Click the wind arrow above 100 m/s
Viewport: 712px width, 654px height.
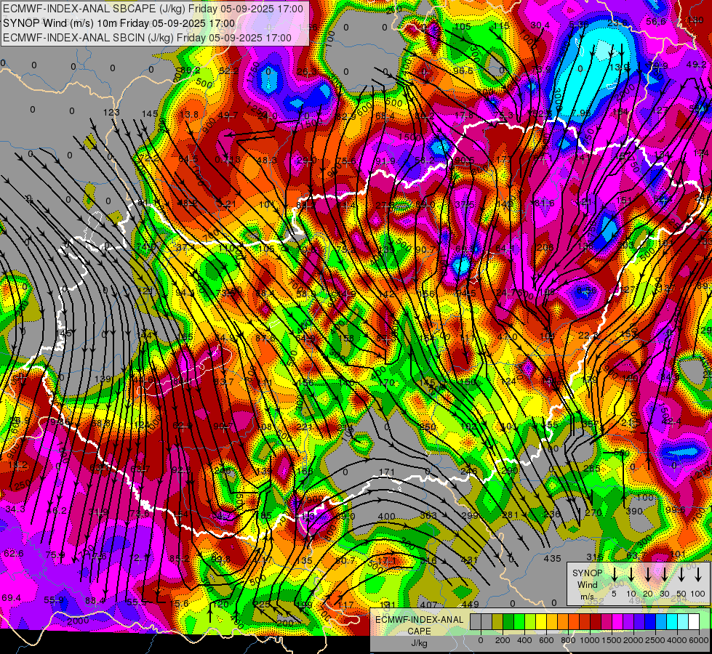click(698, 575)
